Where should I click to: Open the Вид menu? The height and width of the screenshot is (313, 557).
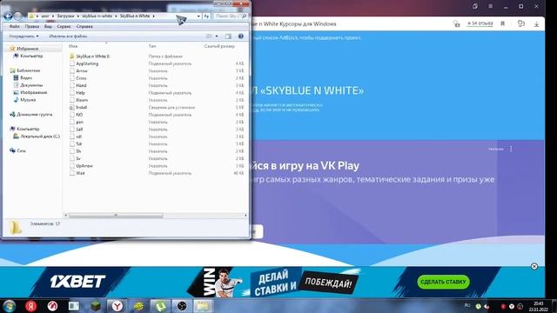coord(48,26)
